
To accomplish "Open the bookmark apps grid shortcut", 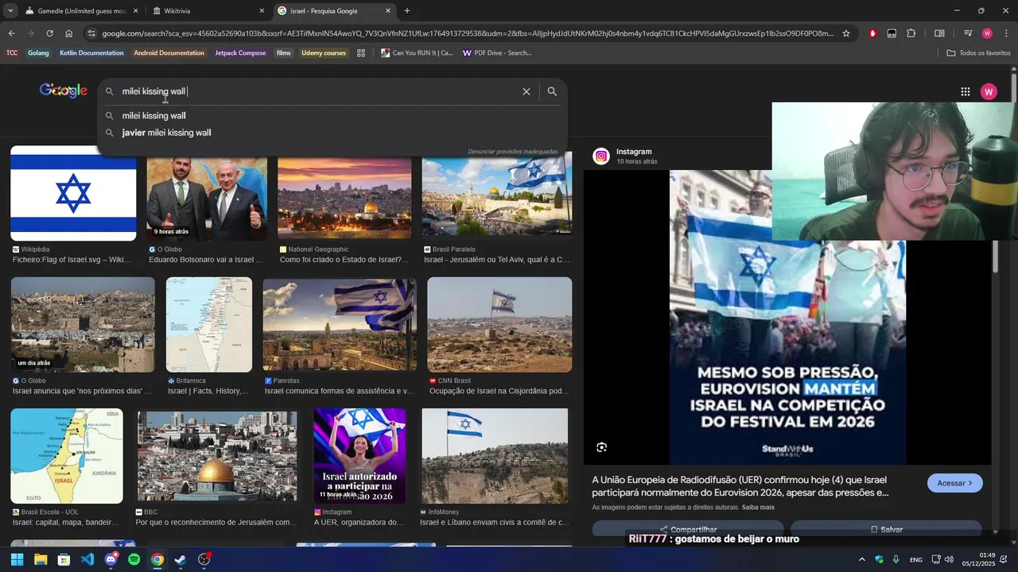I will click(361, 53).
